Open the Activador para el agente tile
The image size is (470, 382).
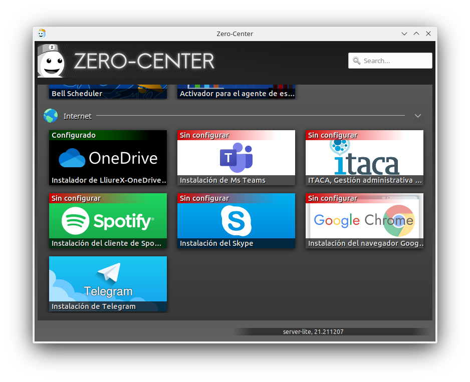pyautogui.click(x=236, y=92)
